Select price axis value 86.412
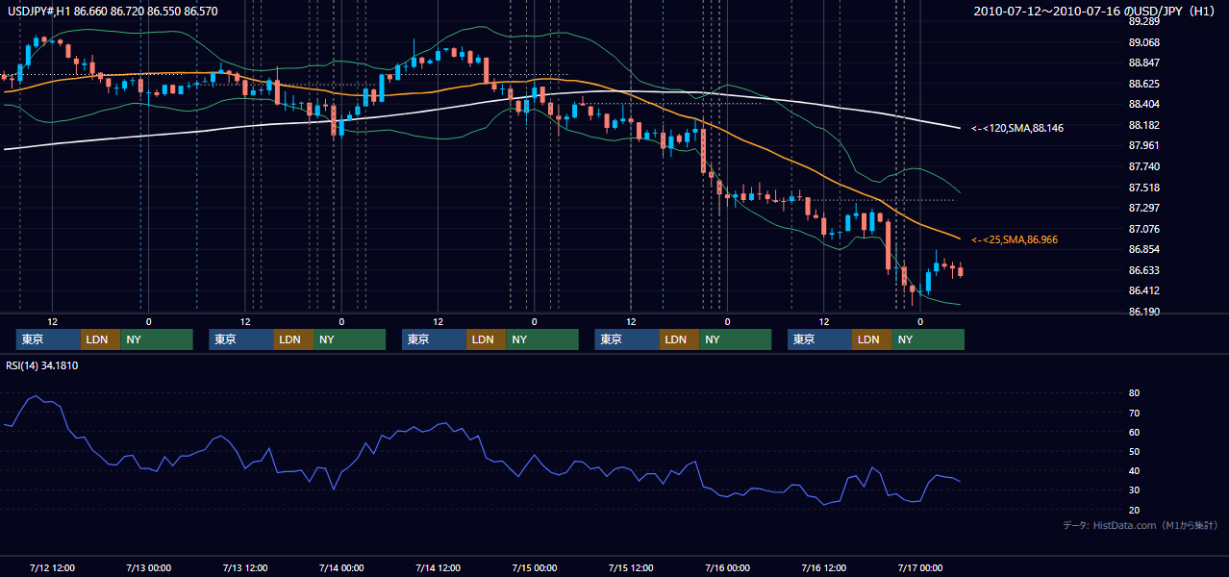The width and height of the screenshot is (1229, 577). point(1143,291)
